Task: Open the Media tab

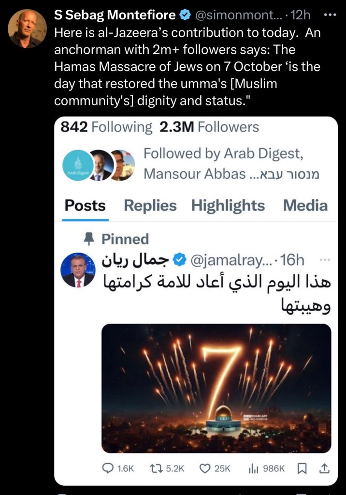Action: tap(305, 206)
